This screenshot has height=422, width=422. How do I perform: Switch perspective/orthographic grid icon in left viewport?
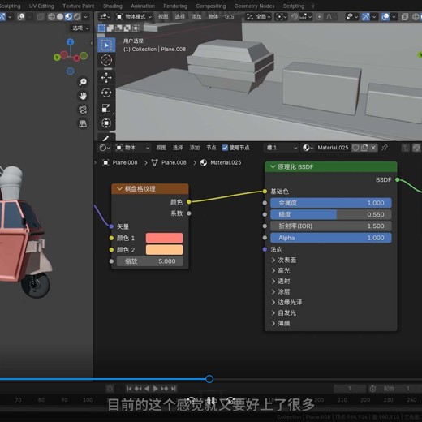click(x=83, y=123)
